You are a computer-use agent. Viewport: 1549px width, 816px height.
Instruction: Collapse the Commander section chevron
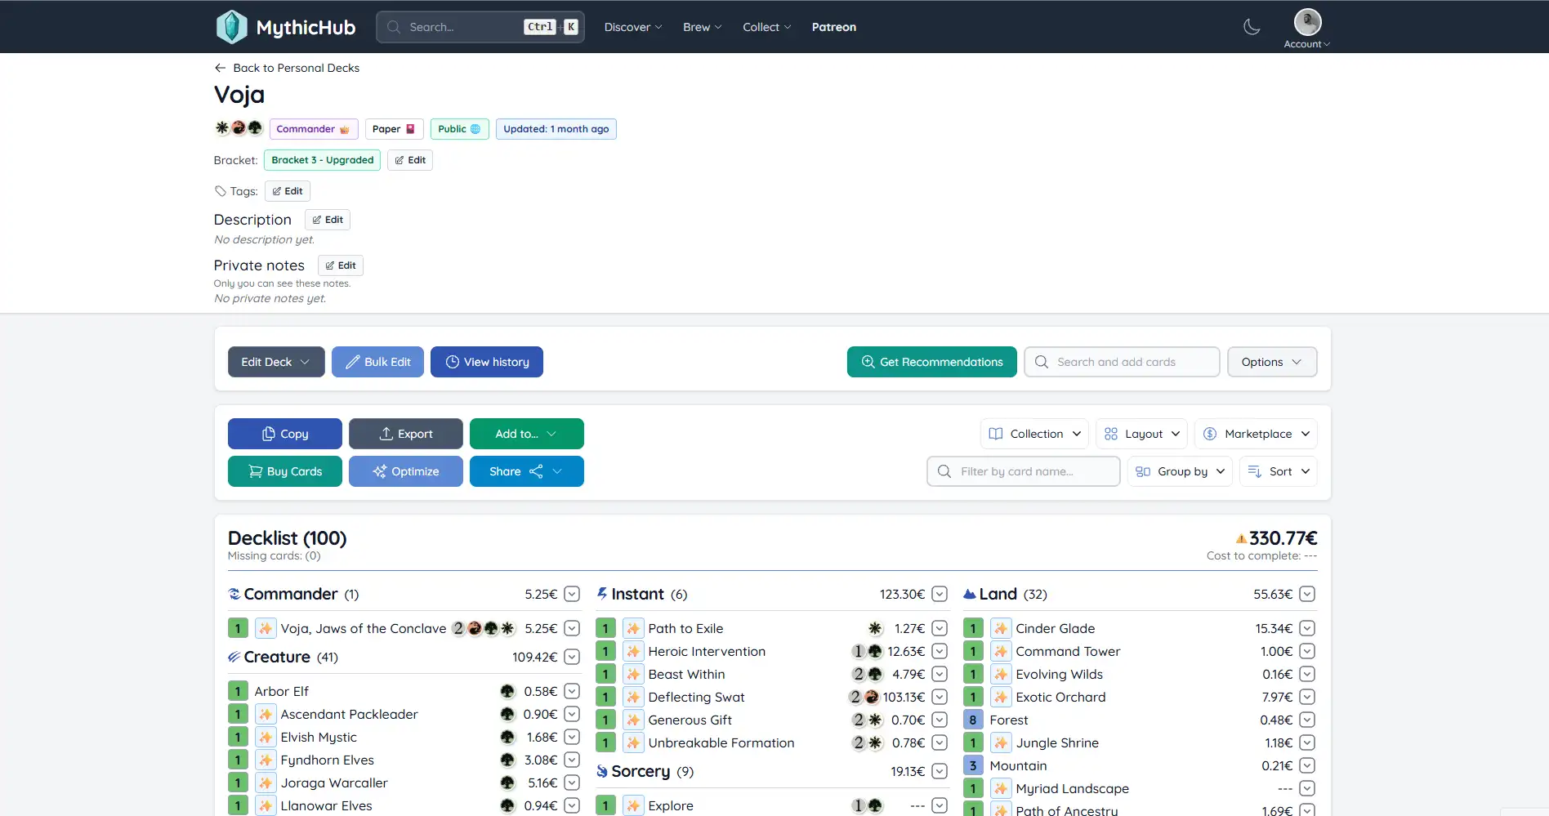(x=572, y=594)
